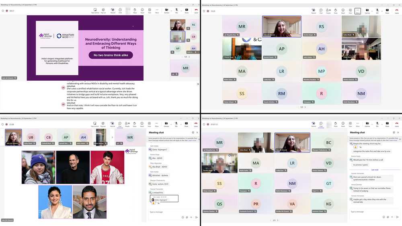This screenshot has width=402, height=226.
Task: Open Record in bottom-left meeting window
Action: click(x=113, y=124)
